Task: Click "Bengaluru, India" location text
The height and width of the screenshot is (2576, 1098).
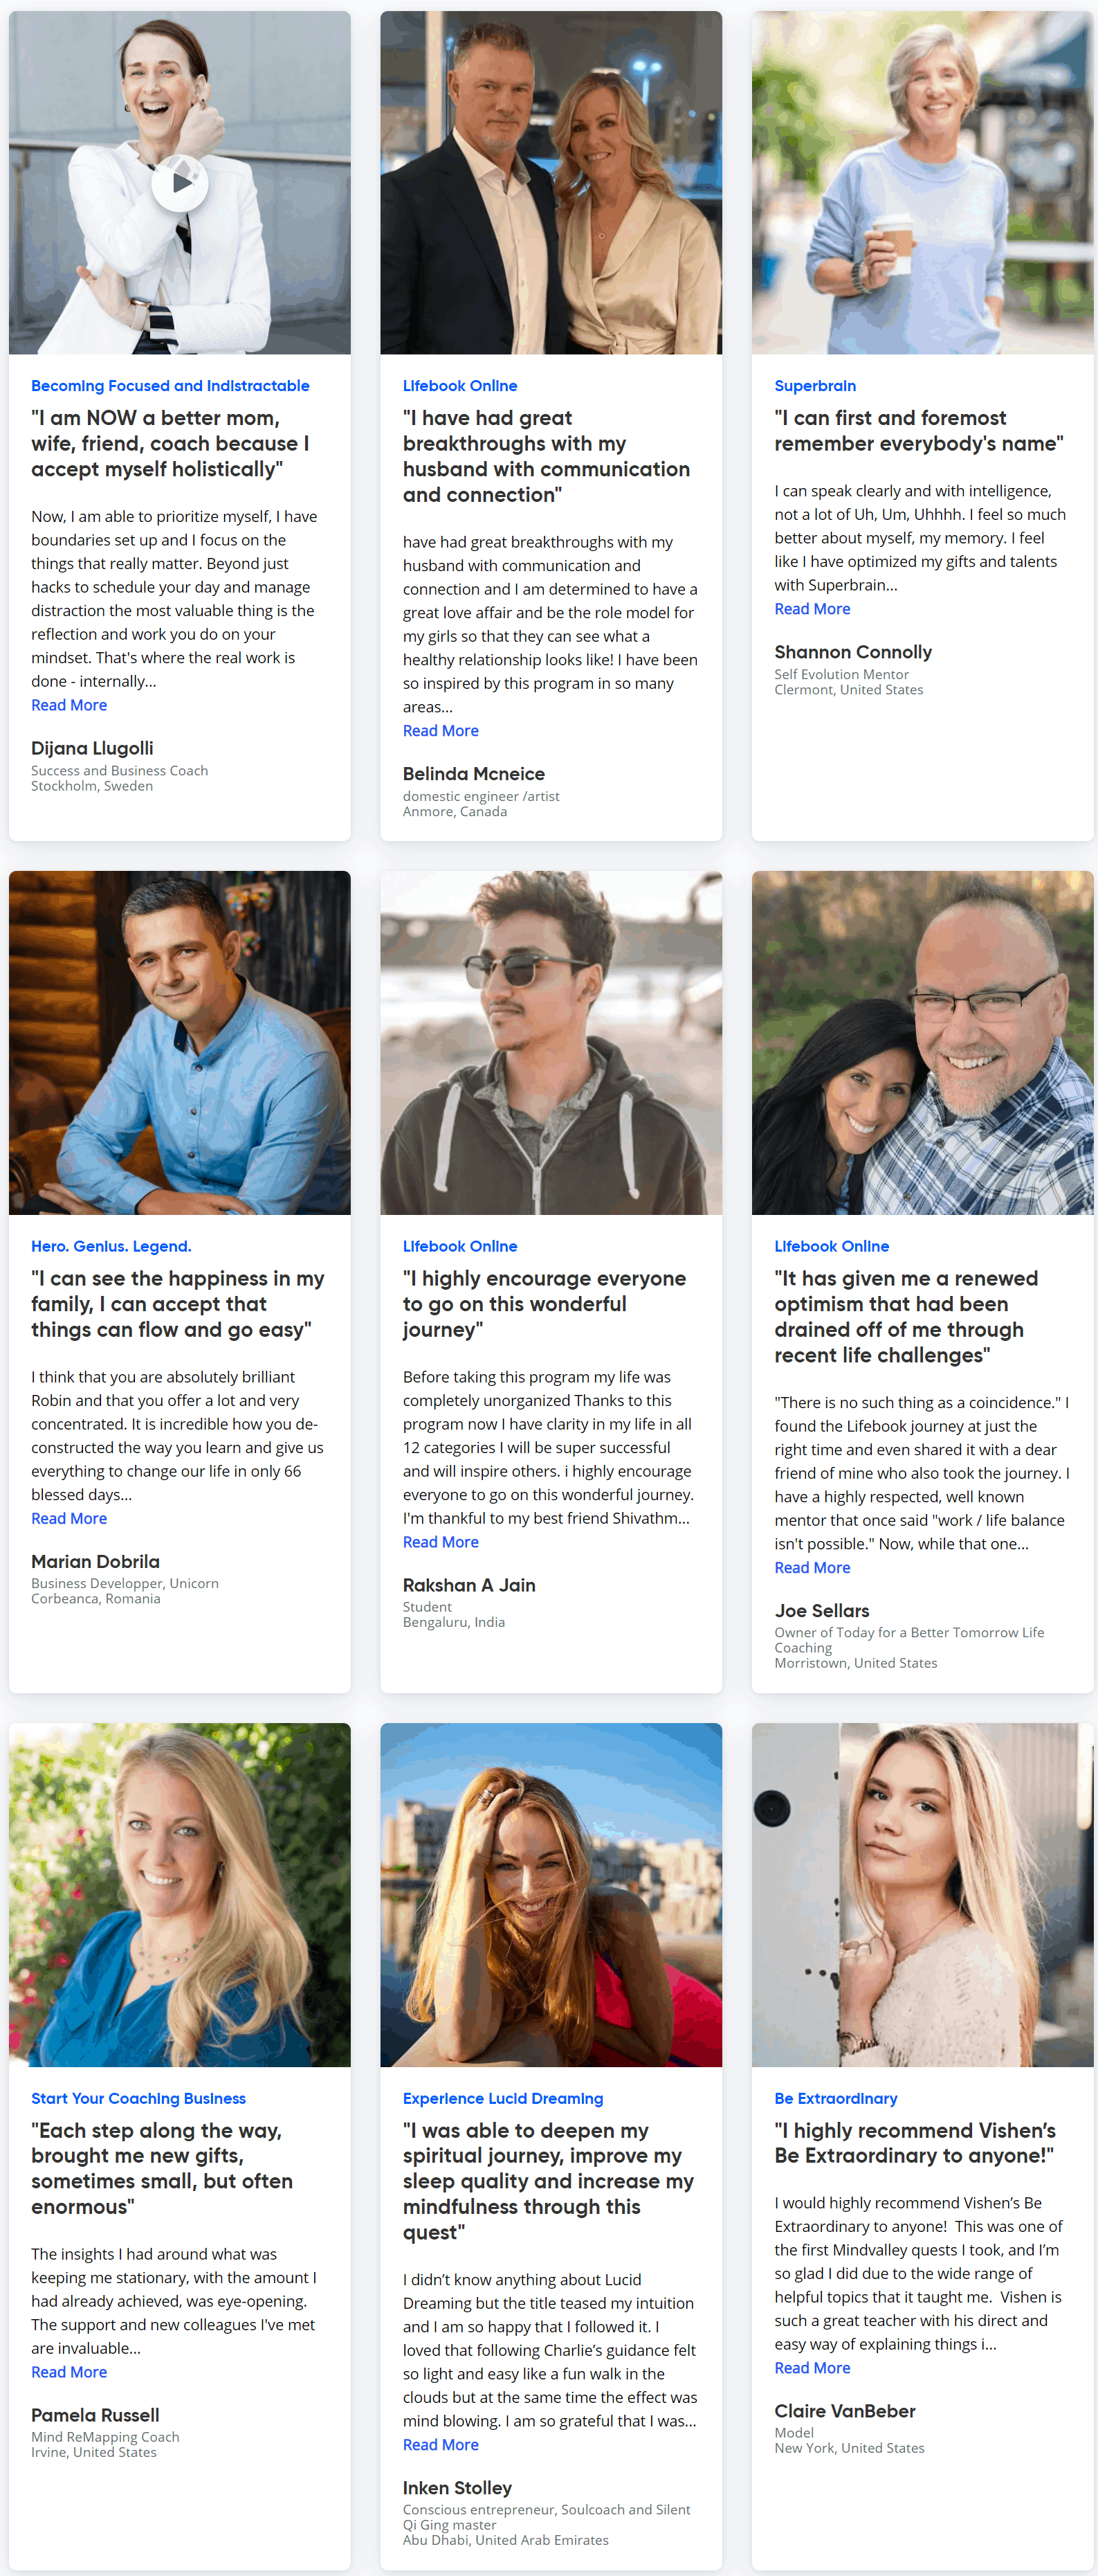Action: coord(454,1622)
